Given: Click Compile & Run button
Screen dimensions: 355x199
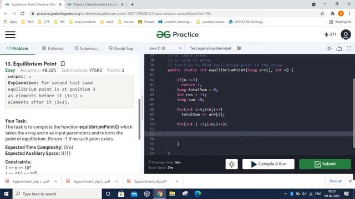Looking at the screenshot, I should (268, 164).
